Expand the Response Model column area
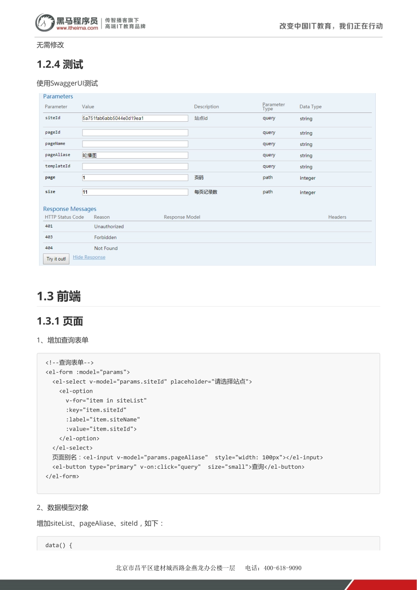The image size is (417, 590). point(182,217)
